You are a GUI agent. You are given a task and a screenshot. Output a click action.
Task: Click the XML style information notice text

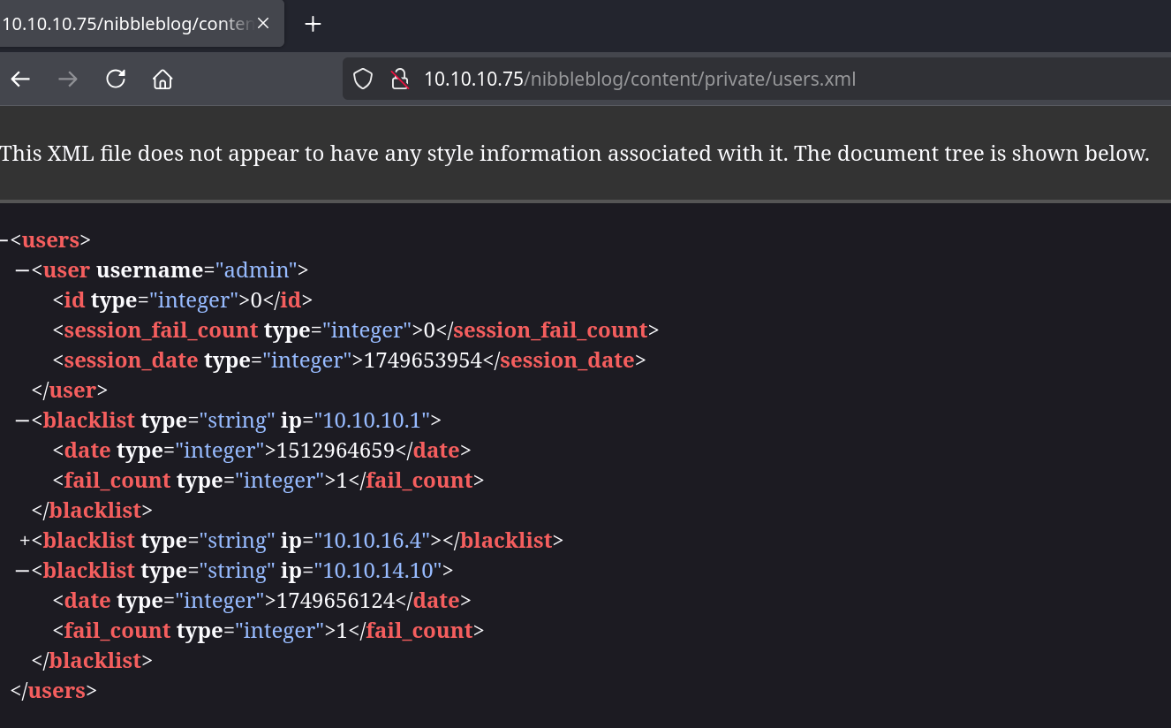[x=574, y=154]
